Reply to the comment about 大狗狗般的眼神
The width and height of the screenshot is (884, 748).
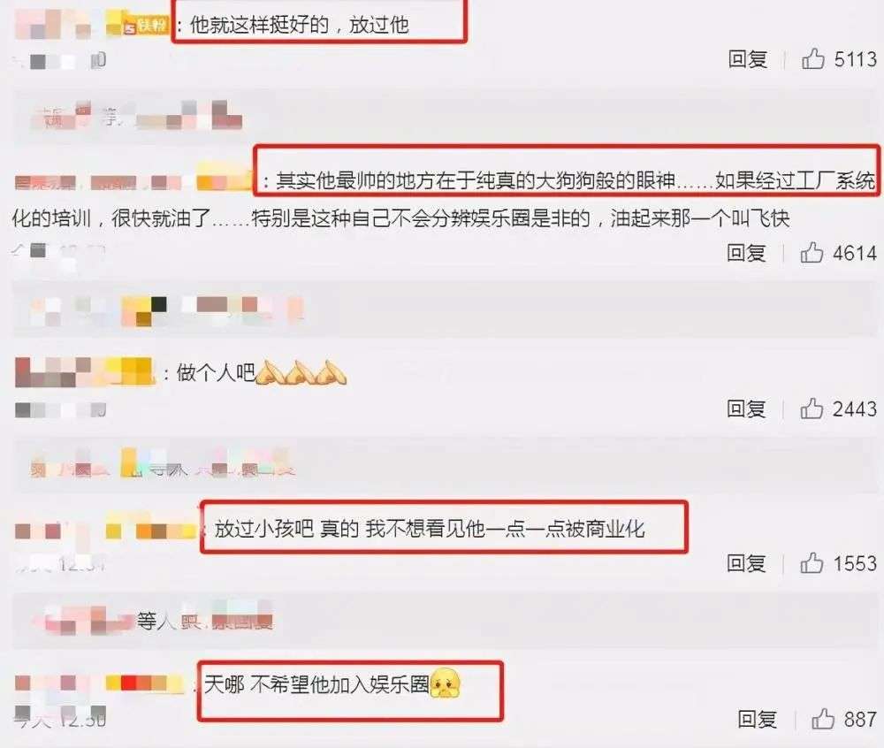pos(746,253)
